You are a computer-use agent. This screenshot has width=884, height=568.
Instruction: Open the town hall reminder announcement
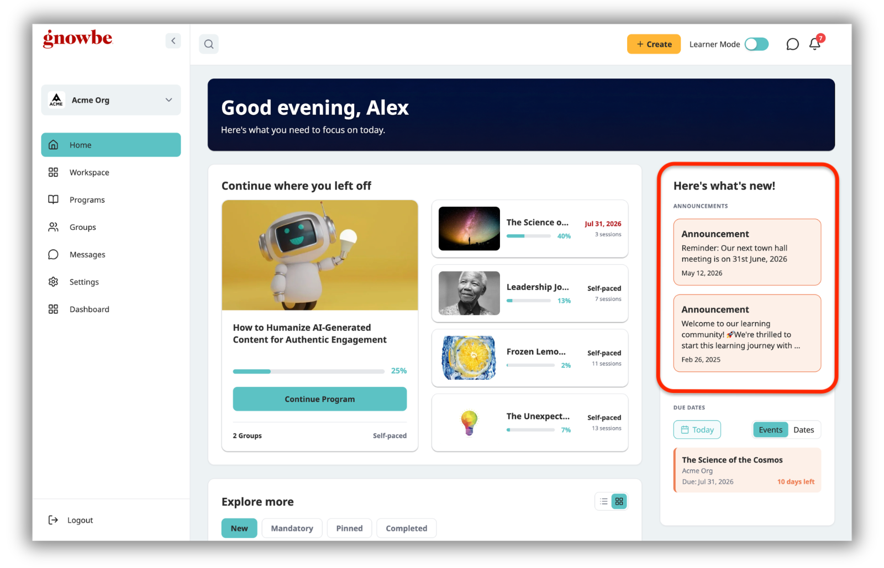click(x=747, y=252)
